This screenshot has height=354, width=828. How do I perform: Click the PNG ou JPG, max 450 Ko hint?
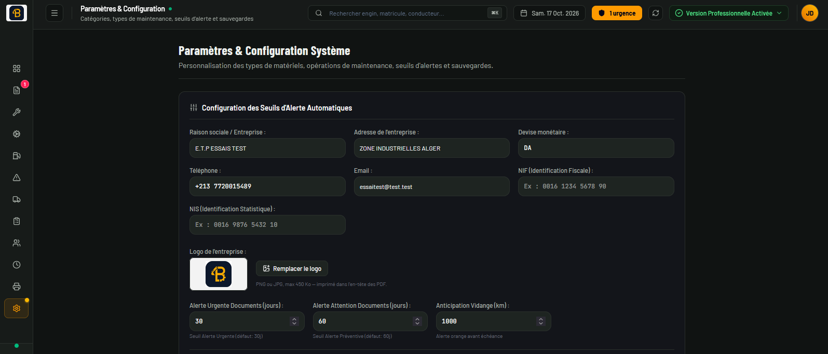pos(321,284)
